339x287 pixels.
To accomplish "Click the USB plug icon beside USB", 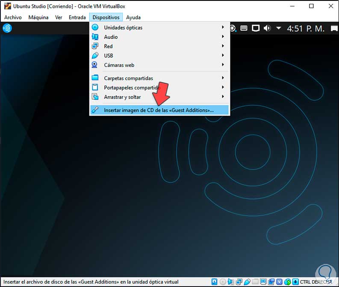I will [x=95, y=55].
